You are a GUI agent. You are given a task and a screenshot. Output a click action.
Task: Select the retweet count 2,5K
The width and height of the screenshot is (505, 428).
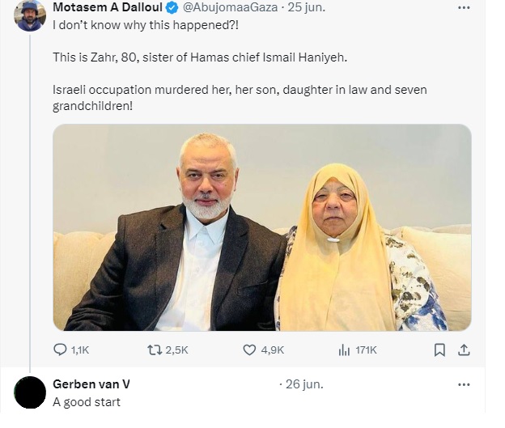pos(176,350)
